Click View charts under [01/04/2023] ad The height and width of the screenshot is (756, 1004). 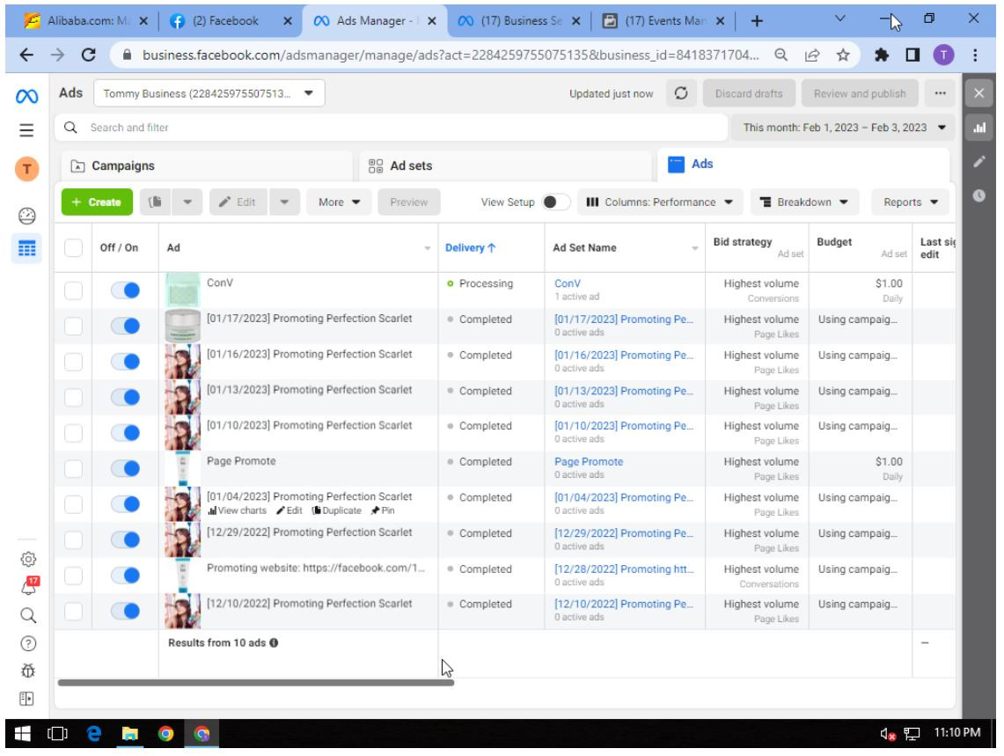[x=238, y=511]
